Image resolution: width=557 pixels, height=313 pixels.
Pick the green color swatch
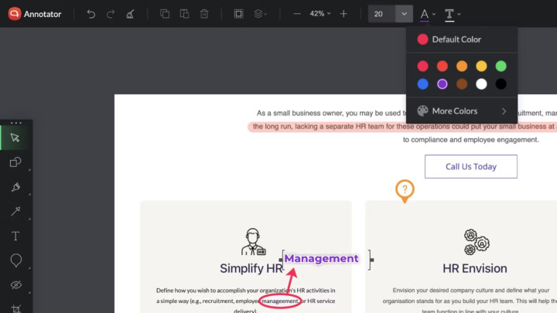click(501, 66)
